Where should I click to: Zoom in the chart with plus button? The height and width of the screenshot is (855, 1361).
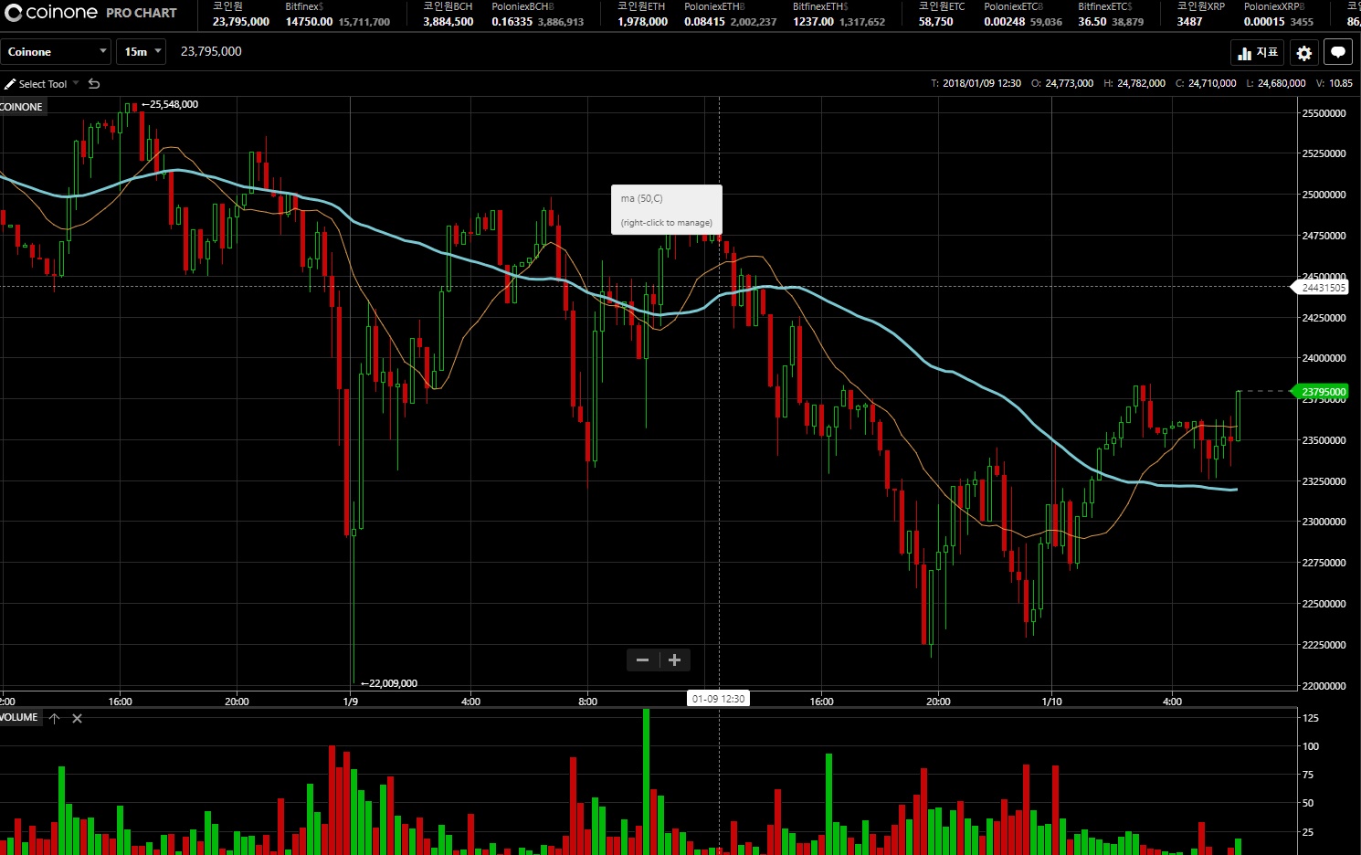675,660
